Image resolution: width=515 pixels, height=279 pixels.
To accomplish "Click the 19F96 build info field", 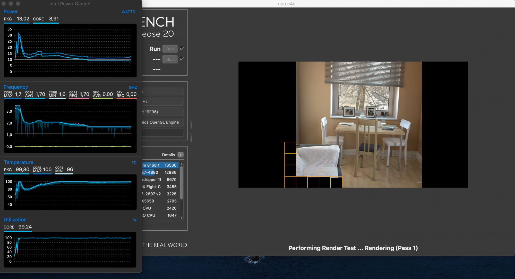I will click(x=162, y=112).
